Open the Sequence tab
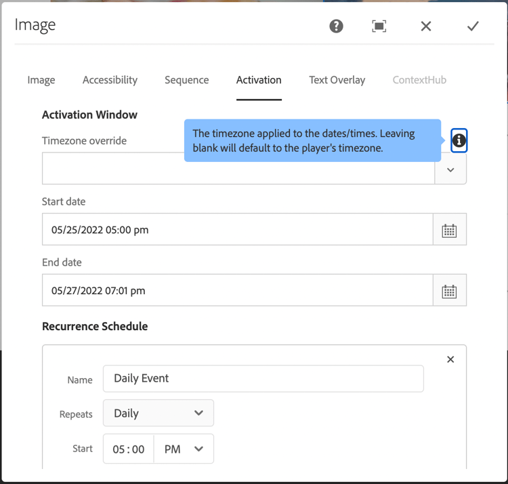 pyautogui.click(x=186, y=80)
